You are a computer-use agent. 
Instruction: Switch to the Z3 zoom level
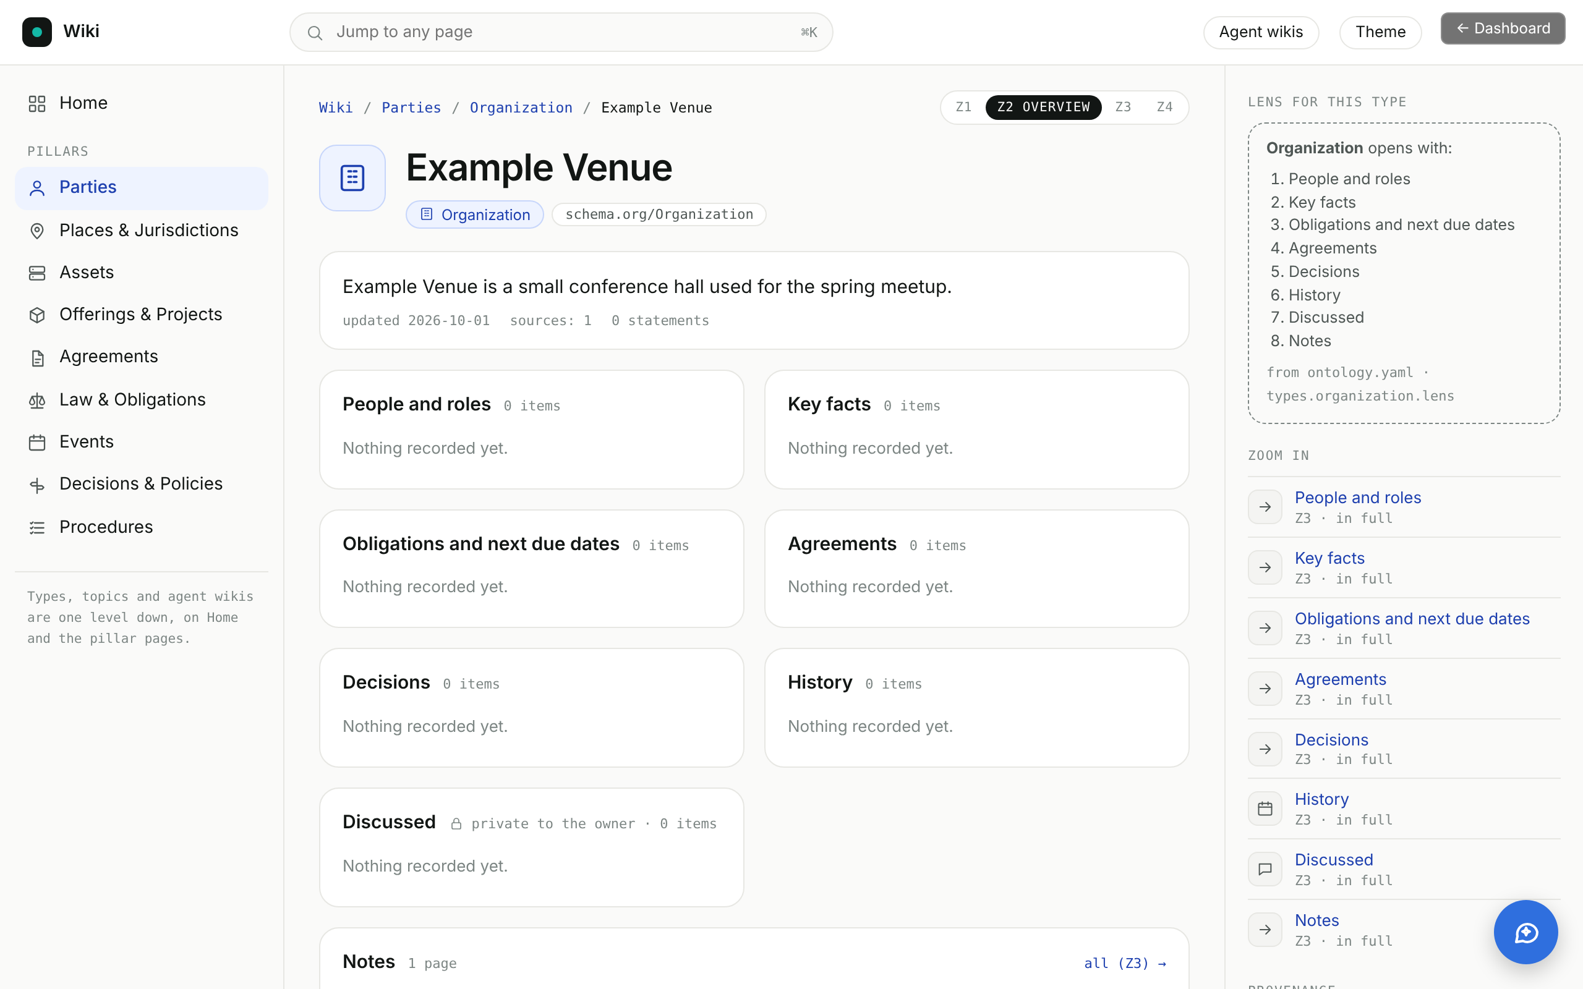1122,106
